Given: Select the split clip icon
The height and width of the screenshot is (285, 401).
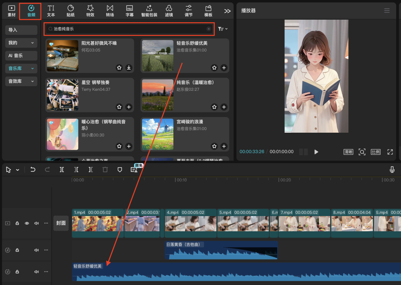Looking at the screenshot, I should point(62,169).
